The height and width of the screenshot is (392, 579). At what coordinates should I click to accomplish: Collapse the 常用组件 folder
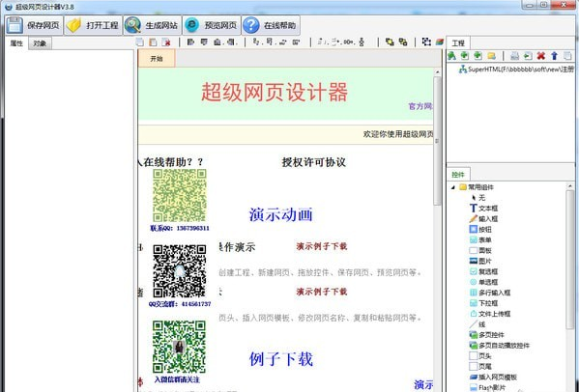[x=453, y=187]
